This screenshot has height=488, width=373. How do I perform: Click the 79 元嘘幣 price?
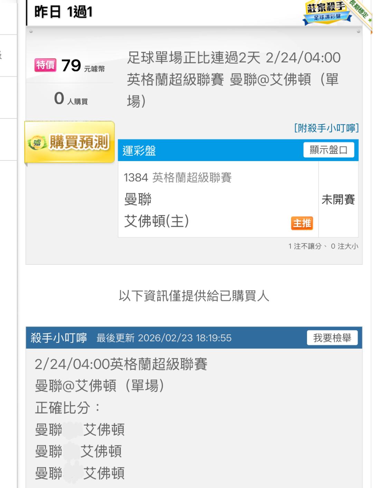(x=83, y=66)
